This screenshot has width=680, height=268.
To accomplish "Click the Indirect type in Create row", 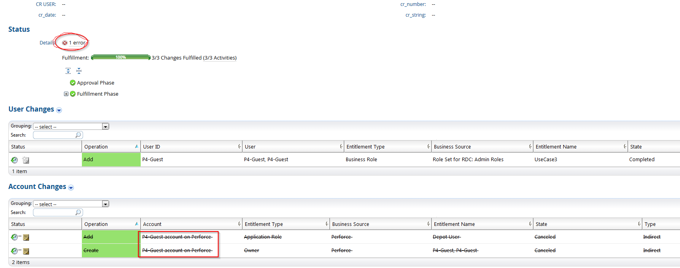I will pos(652,251).
